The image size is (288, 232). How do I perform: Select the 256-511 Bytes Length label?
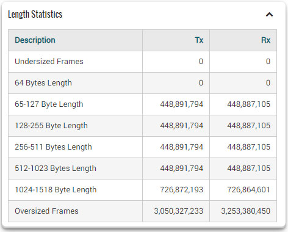53,147
